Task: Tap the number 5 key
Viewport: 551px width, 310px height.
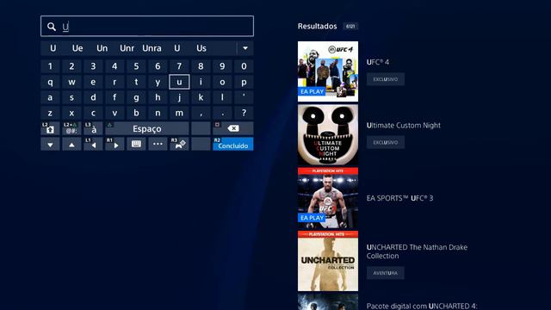Action: click(x=136, y=66)
